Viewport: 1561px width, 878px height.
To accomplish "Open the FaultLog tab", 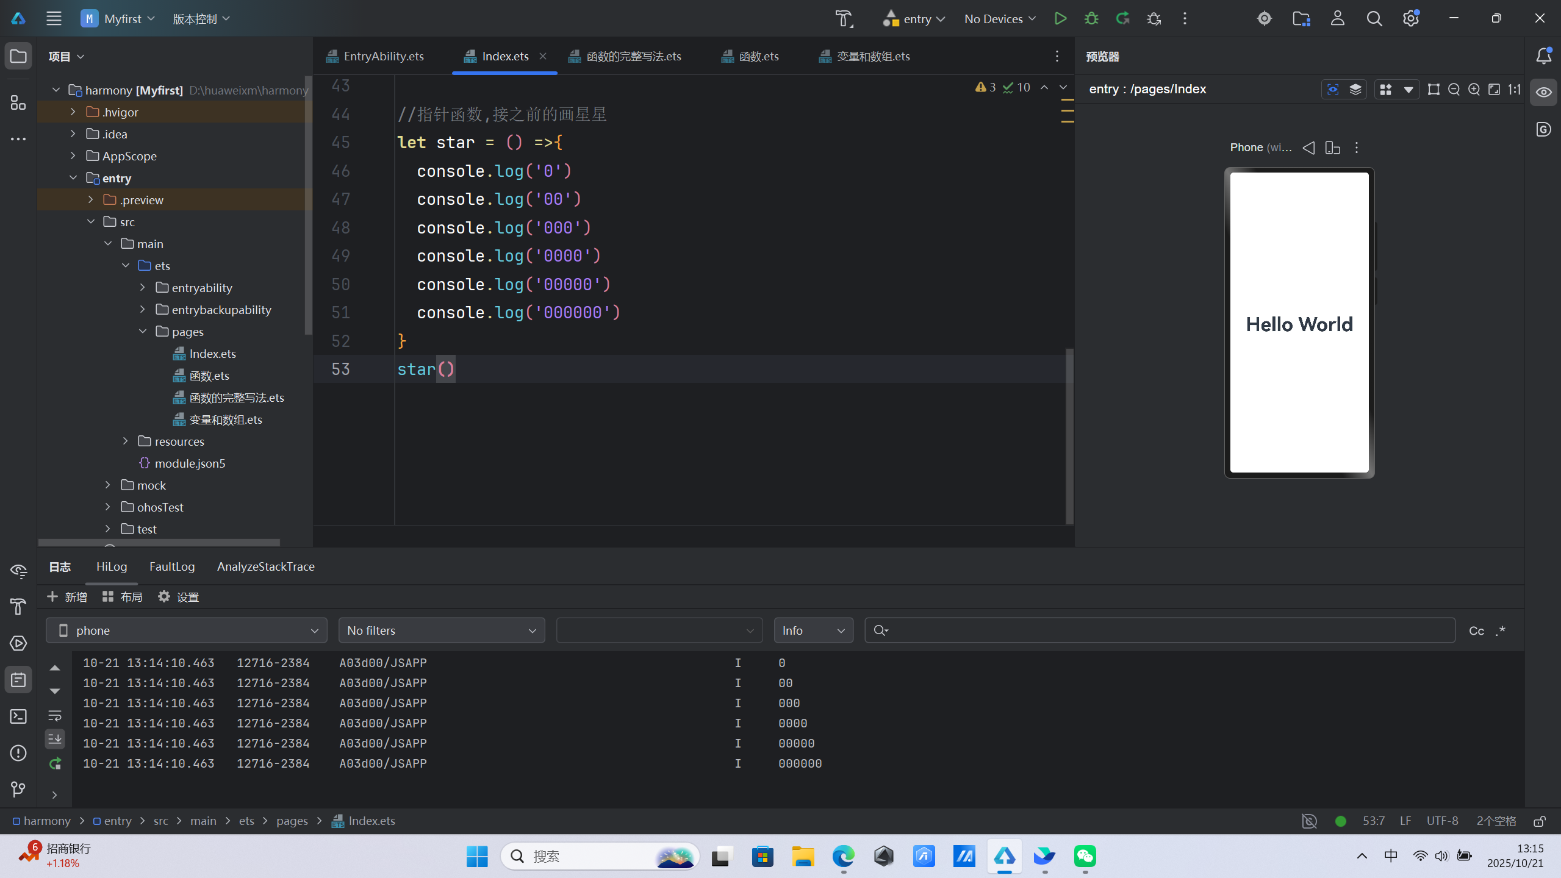I will [172, 566].
